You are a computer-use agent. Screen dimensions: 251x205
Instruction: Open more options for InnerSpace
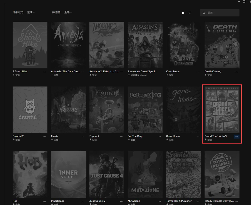tap(83, 201)
